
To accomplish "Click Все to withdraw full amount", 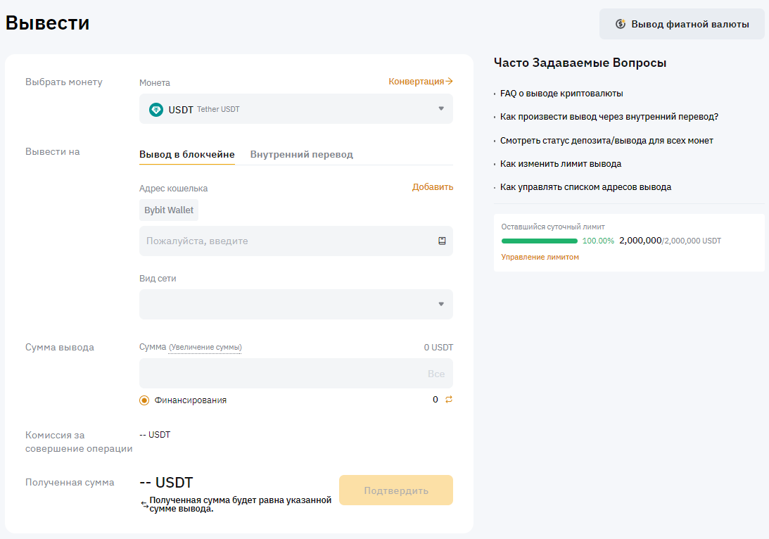I will point(436,374).
